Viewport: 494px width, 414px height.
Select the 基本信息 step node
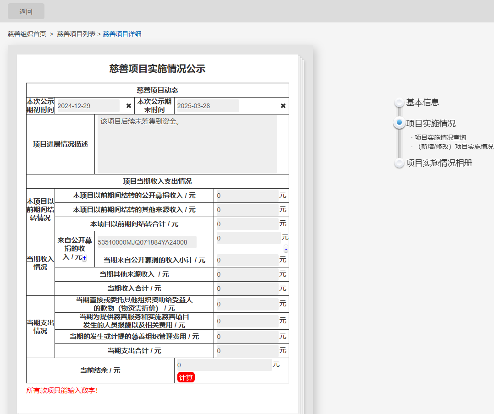[399, 103]
